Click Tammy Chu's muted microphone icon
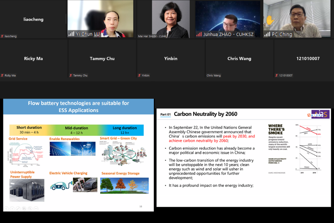334x223 pixels. 71,75
